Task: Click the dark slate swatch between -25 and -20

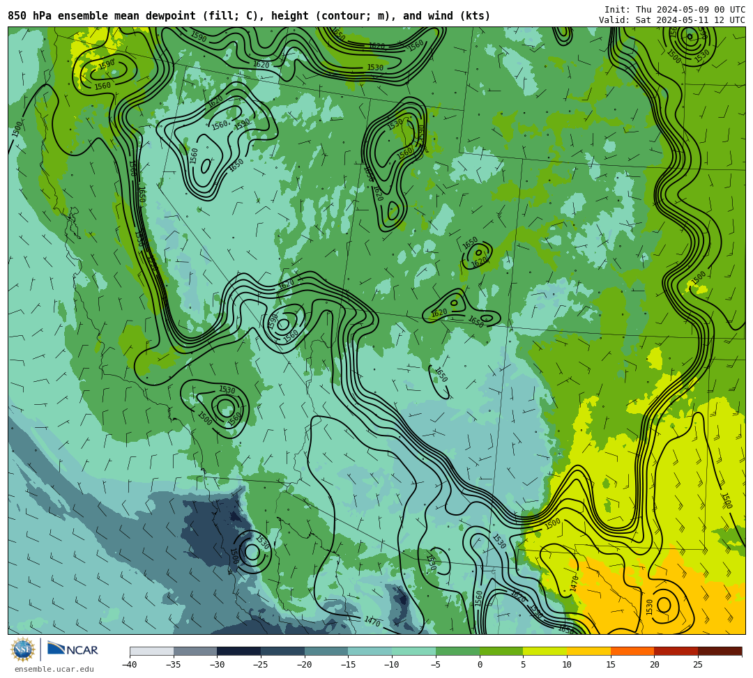Action: 283,651
